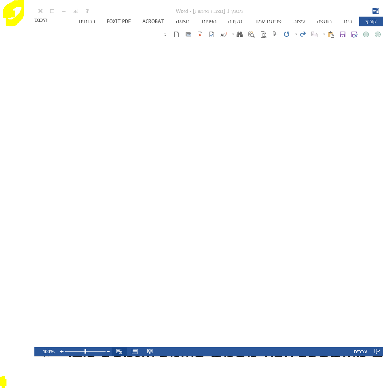Click the Paste icon
The width and height of the screenshot is (383, 388).
click(330, 34)
